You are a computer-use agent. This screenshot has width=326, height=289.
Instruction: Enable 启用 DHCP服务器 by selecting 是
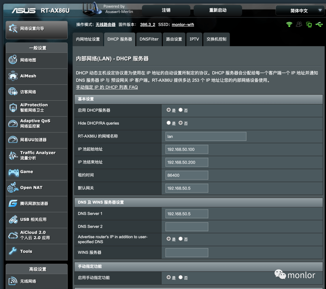click(x=168, y=110)
